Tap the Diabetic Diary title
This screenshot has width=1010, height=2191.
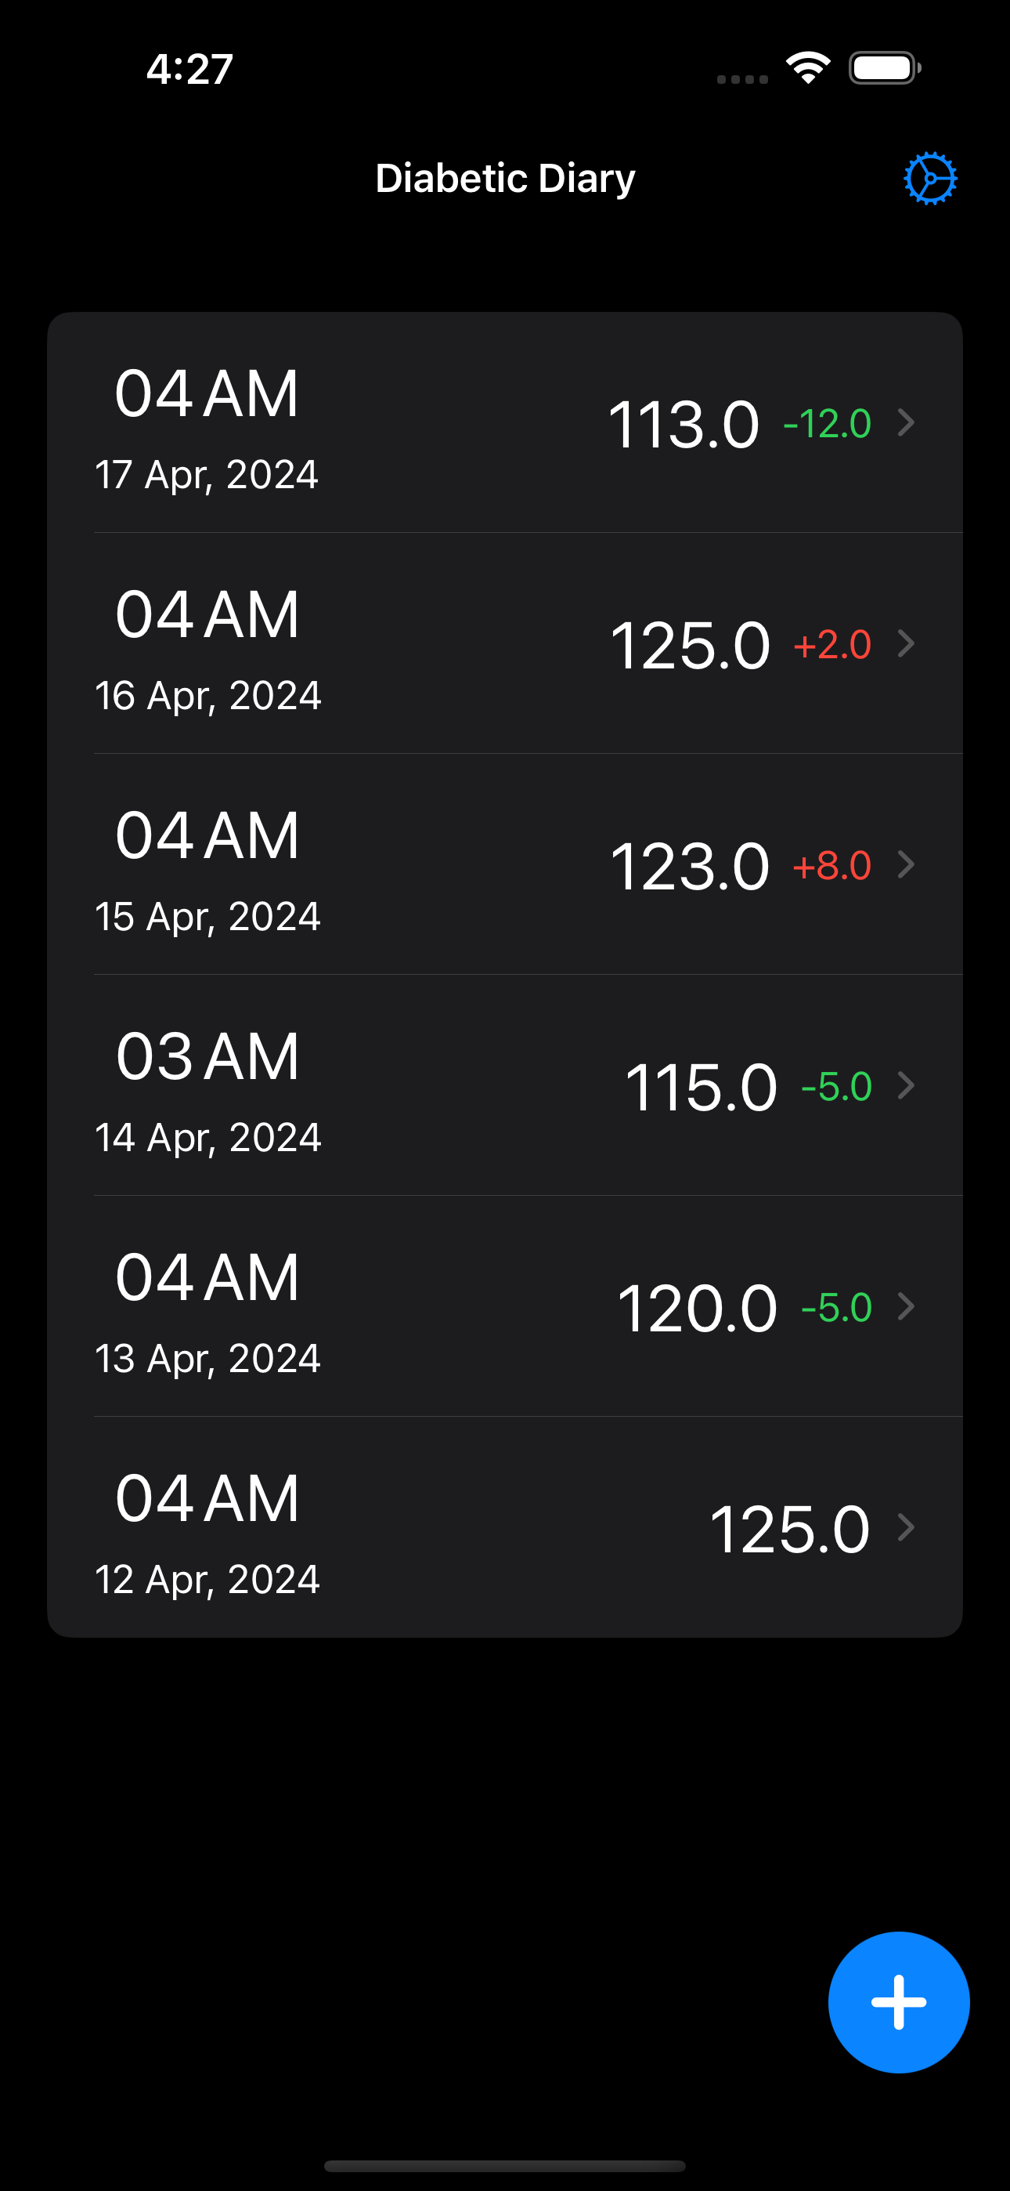click(505, 179)
